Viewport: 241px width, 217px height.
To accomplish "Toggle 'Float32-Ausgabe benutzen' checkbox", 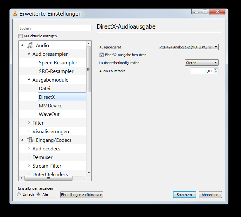I will 101,55.
